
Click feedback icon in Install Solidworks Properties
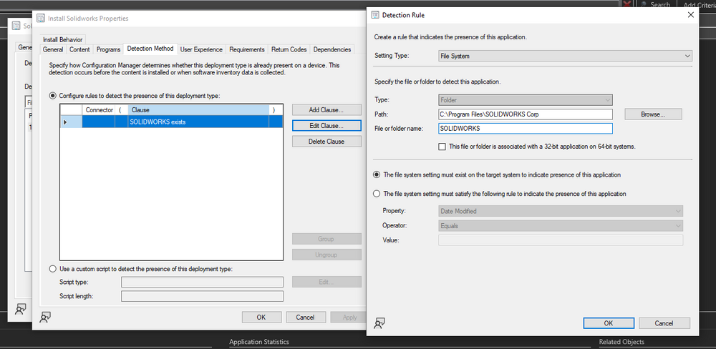[45, 317]
